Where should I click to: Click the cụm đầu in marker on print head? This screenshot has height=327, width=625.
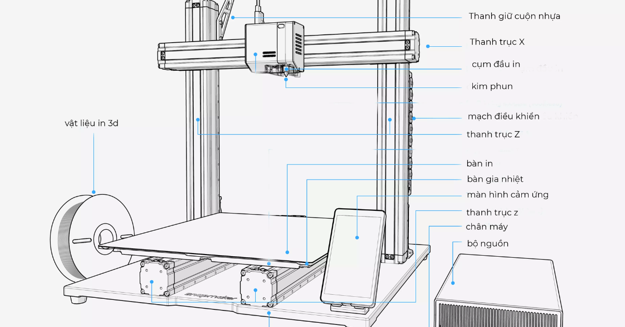[255, 54]
